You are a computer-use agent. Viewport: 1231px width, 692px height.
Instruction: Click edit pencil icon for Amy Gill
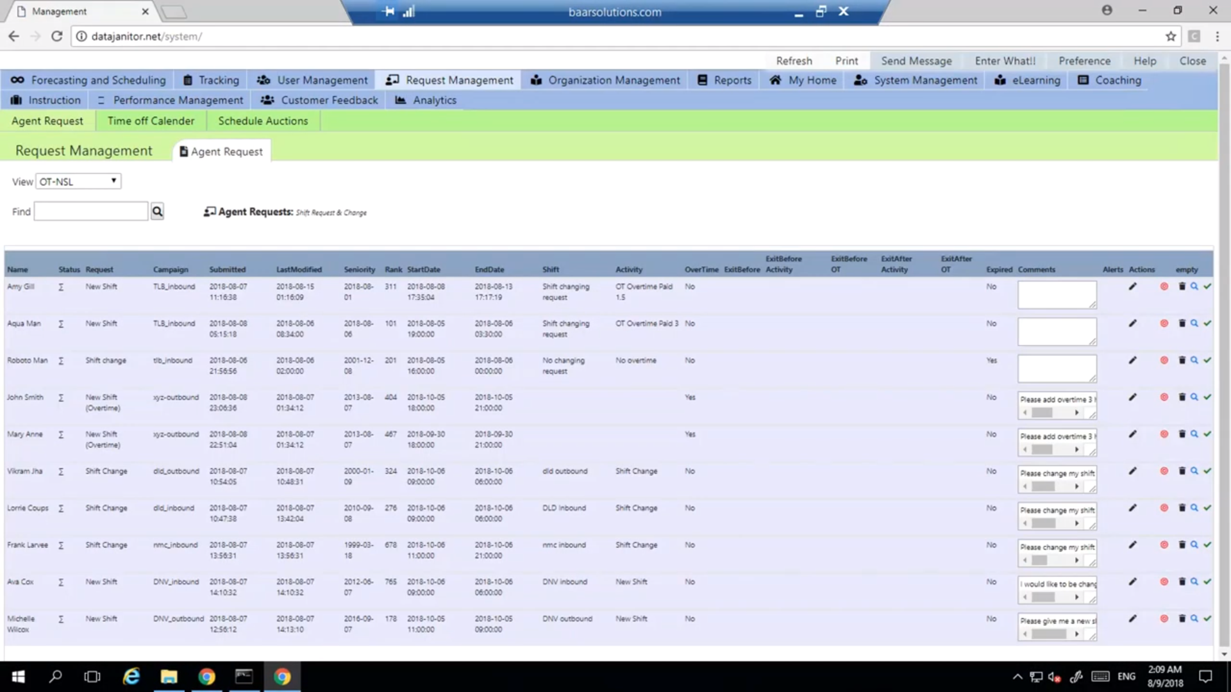tap(1132, 286)
